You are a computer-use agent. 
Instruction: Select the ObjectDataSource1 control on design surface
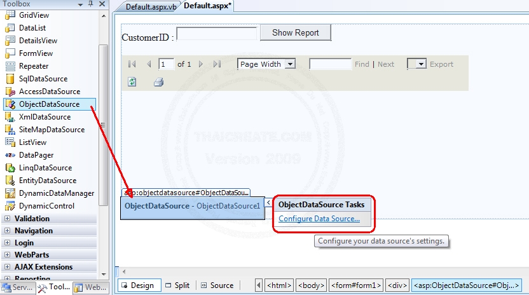193,208
